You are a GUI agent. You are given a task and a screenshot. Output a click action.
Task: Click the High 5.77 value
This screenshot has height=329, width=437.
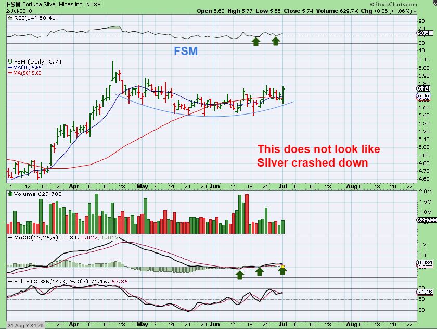pos(240,11)
